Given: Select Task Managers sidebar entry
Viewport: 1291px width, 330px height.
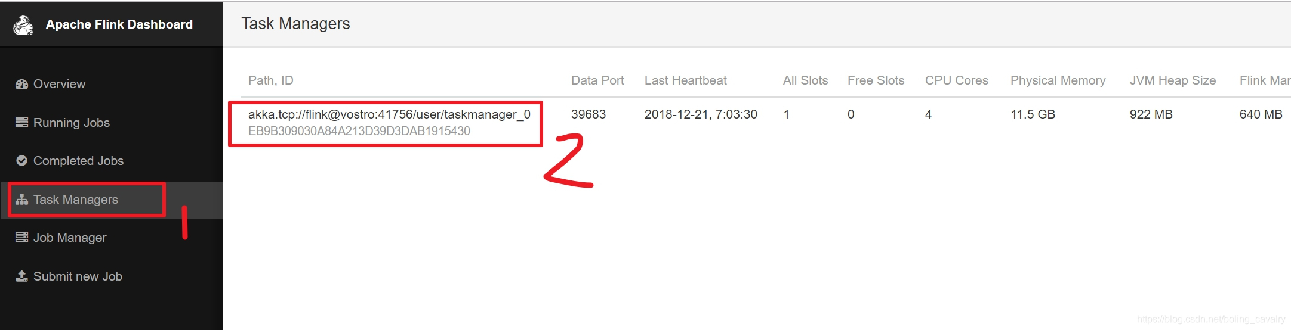Looking at the screenshot, I should tap(75, 200).
